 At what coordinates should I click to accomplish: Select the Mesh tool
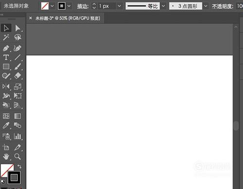[6, 116]
